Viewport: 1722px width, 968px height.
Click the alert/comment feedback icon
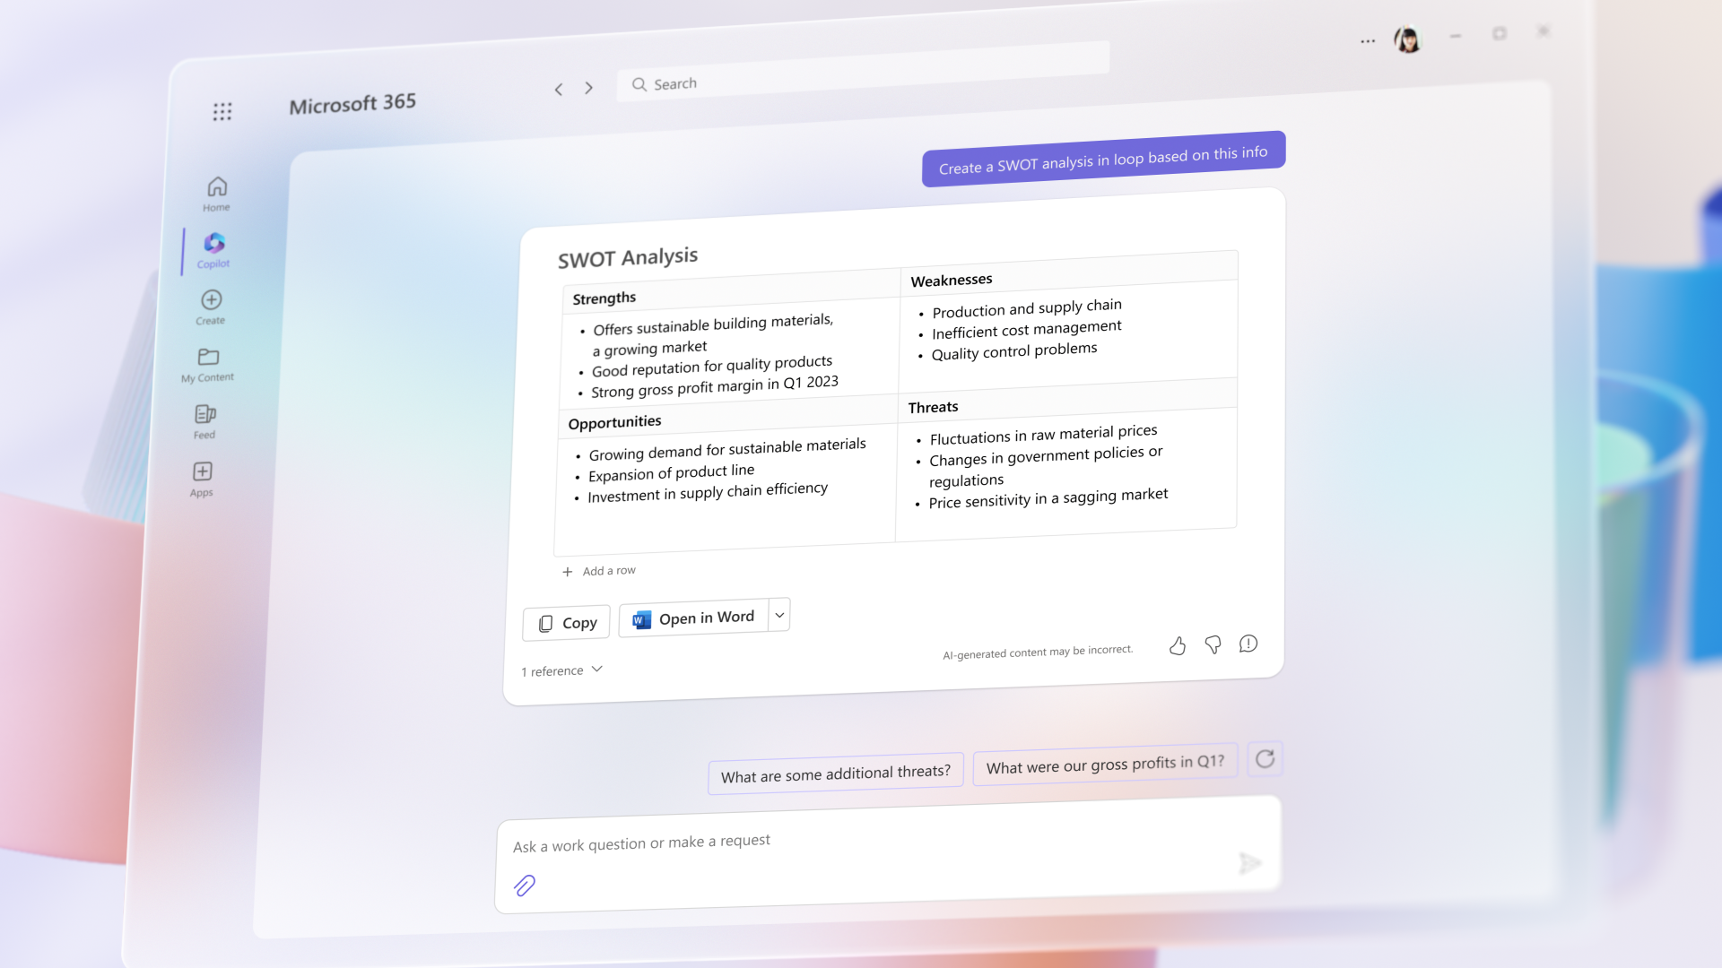coord(1248,643)
